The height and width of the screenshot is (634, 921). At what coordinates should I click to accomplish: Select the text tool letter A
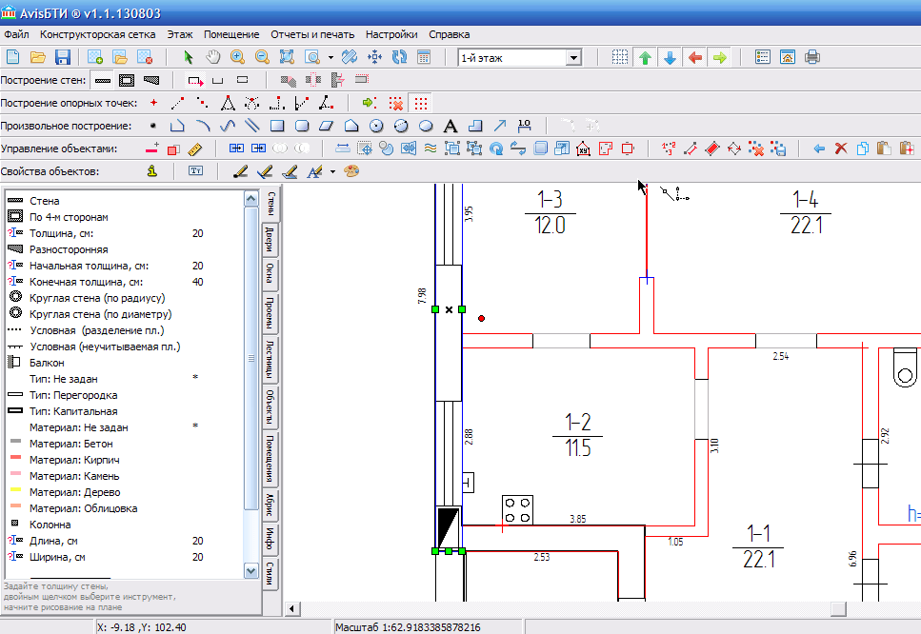click(450, 126)
